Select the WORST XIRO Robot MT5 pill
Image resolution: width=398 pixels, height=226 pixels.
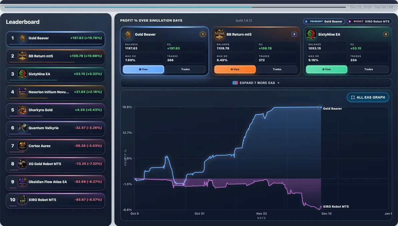(369, 22)
